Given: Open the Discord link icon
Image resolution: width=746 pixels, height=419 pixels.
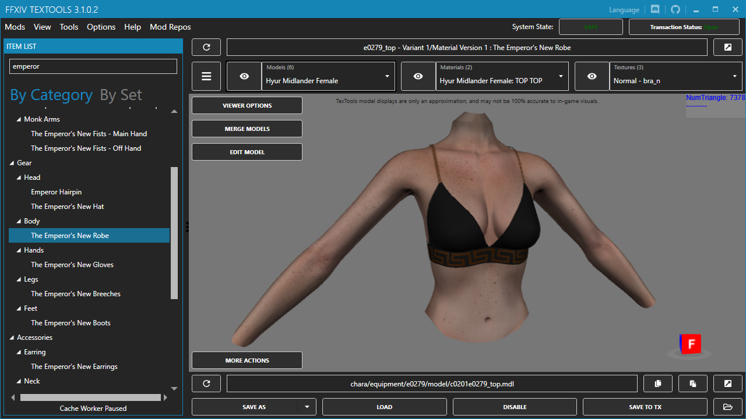Looking at the screenshot, I should [x=655, y=9].
